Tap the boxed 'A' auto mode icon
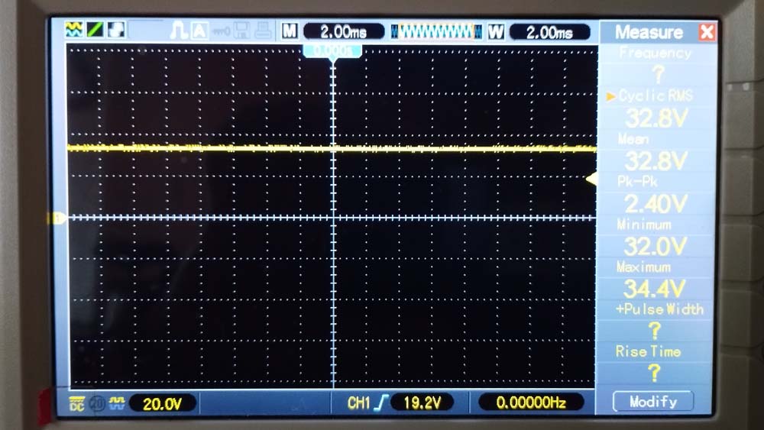The image size is (764, 430). pyautogui.click(x=199, y=31)
